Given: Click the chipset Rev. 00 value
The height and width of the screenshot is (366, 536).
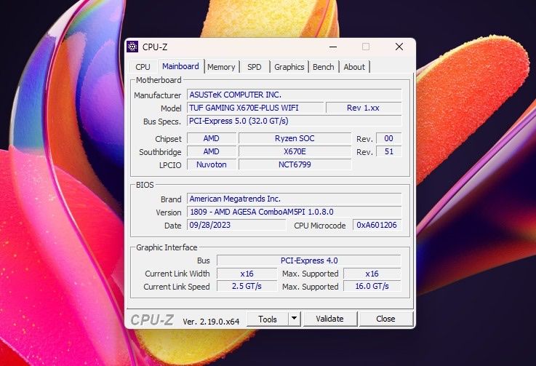Looking at the screenshot, I should coord(388,138).
